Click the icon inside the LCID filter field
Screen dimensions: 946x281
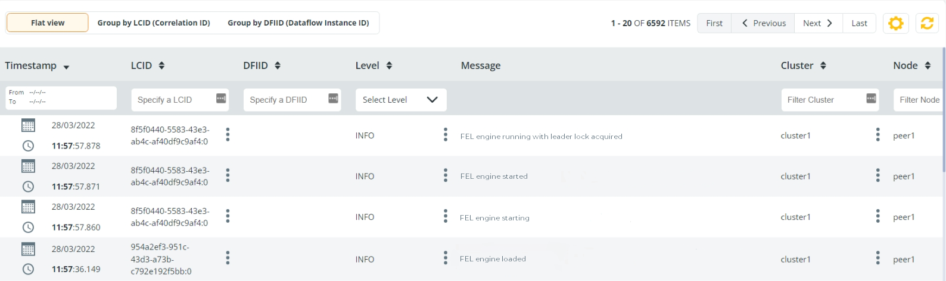(221, 99)
